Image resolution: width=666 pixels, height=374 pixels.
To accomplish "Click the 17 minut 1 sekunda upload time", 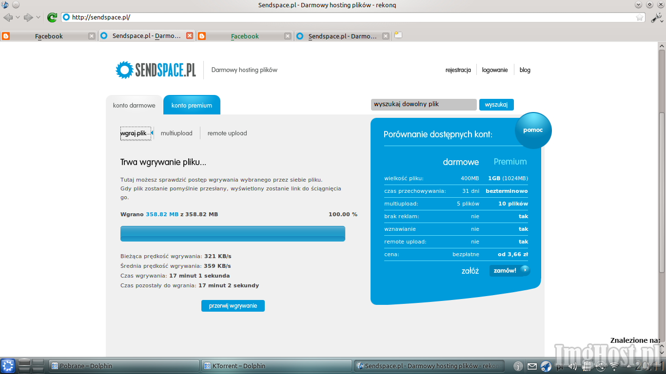I will 199,276.
